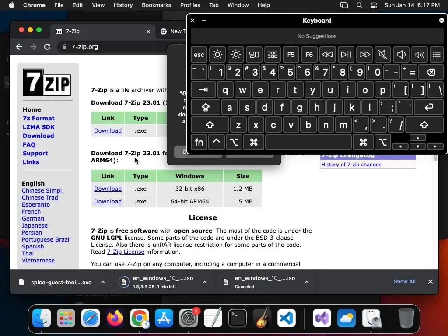Tap the tab key on keyboard
This screenshot has height=336, width=448.
tap(203, 90)
